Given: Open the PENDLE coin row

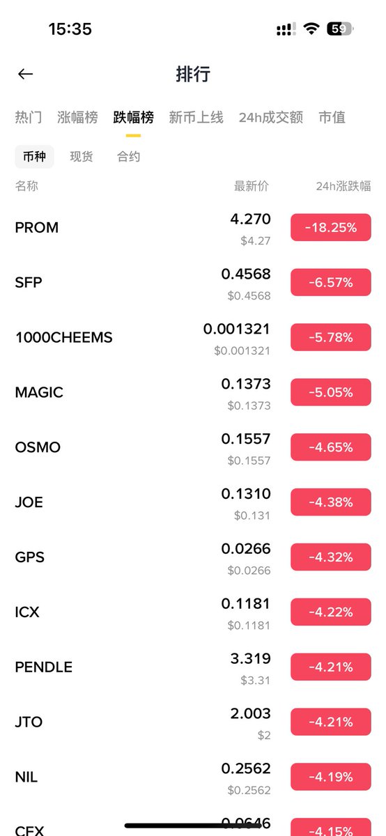Looking at the screenshot, I should point(193,667).
